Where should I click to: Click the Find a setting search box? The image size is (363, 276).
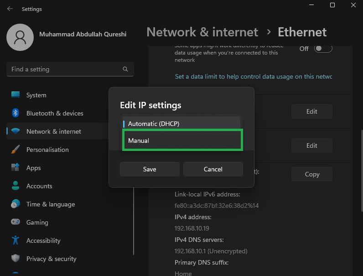click(x=64, y=69)
